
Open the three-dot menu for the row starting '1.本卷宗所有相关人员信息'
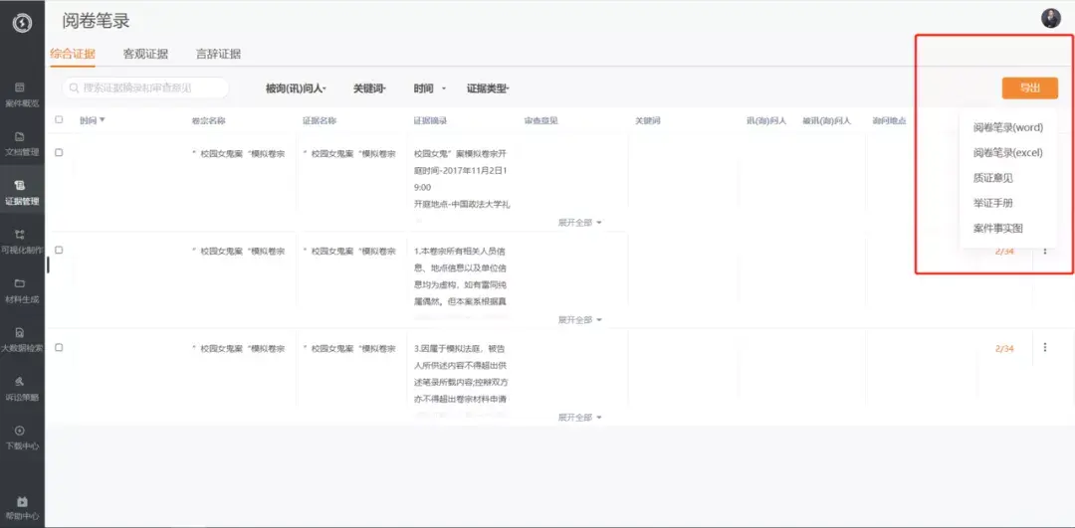tap(1045, 251)
